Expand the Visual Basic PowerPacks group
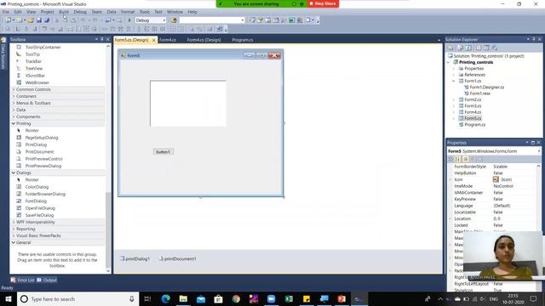Viewport: 545px width, 306px height. [38, 235]
